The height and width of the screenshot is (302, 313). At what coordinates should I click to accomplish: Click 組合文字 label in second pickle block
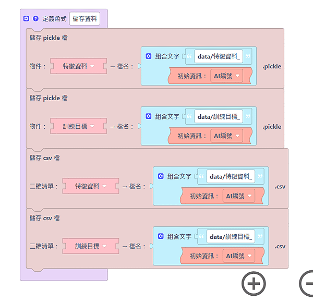click(167, 116)
